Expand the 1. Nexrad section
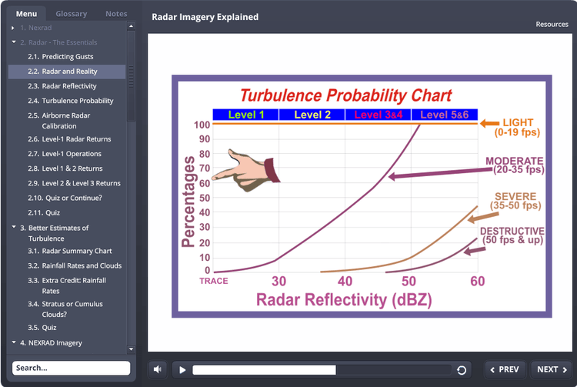Image resolution: width=577 pixels, height=387 pixels. point(14,28)
